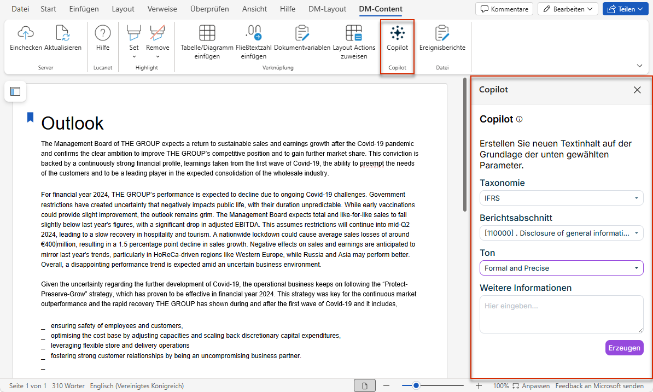Viewport: 653px width, 392px height.
Task: Switch to the Einfügen tab
Action: [x=84, y=9]
